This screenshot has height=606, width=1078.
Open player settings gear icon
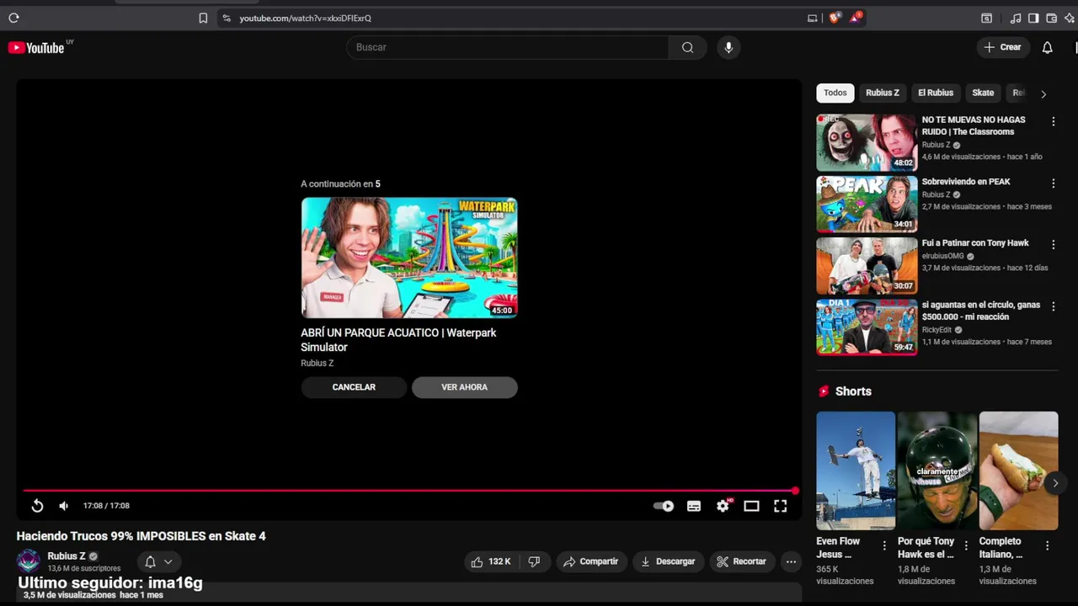[723, 506]
